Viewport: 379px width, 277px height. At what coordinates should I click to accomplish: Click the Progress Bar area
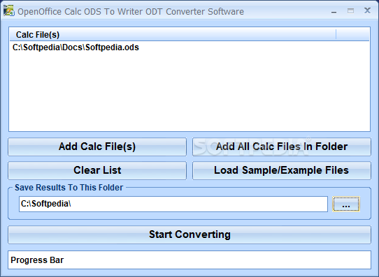coord(189,260)
